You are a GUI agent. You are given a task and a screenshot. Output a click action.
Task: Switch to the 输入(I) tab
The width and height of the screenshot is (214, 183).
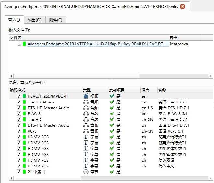pyautogui.click(x=14, y=20)
